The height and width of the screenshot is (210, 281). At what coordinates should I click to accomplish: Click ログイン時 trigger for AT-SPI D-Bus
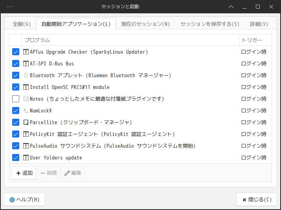click(x=254, y=63)
